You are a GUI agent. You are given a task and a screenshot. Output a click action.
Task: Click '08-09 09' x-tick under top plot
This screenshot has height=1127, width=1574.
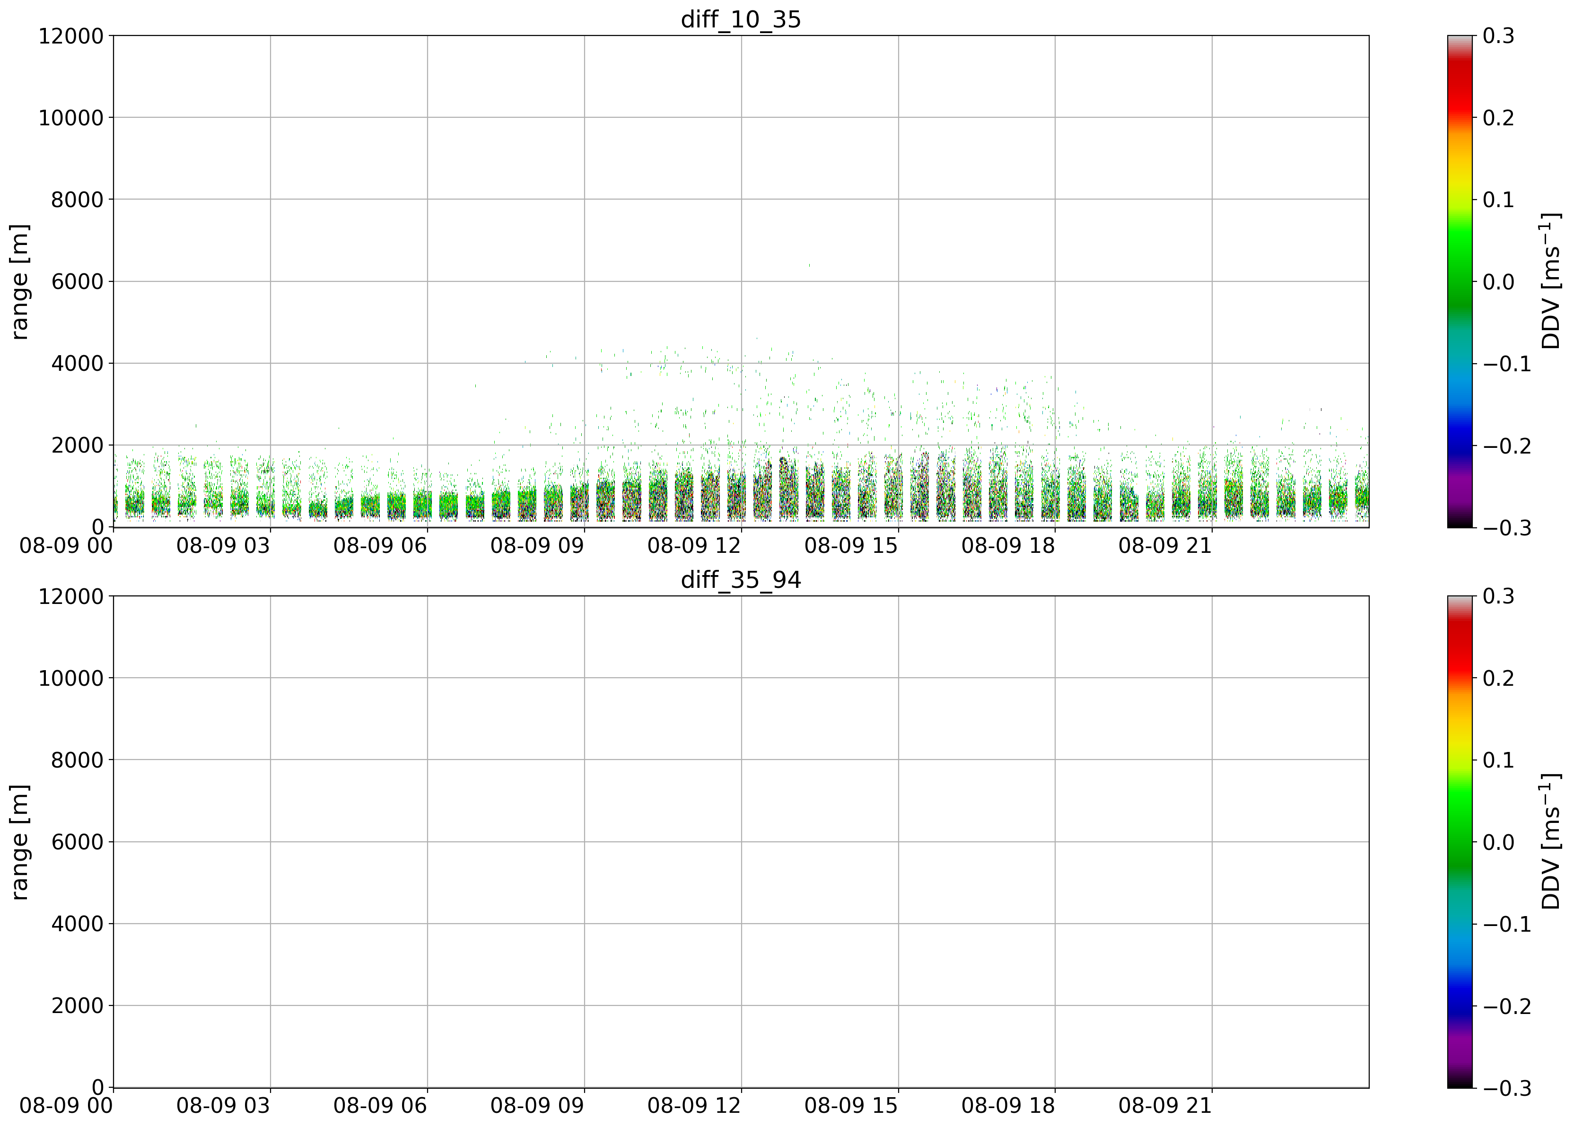pyautogui.click(x=537, y=545)
